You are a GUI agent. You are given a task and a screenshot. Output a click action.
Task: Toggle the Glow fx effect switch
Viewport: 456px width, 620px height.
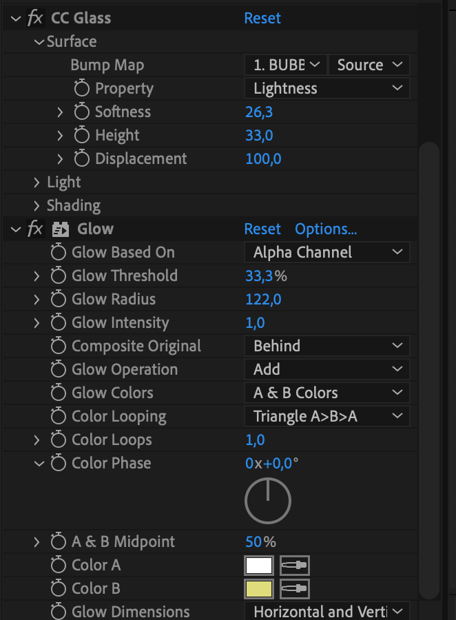pyautogui.click(x=35, y=229)
